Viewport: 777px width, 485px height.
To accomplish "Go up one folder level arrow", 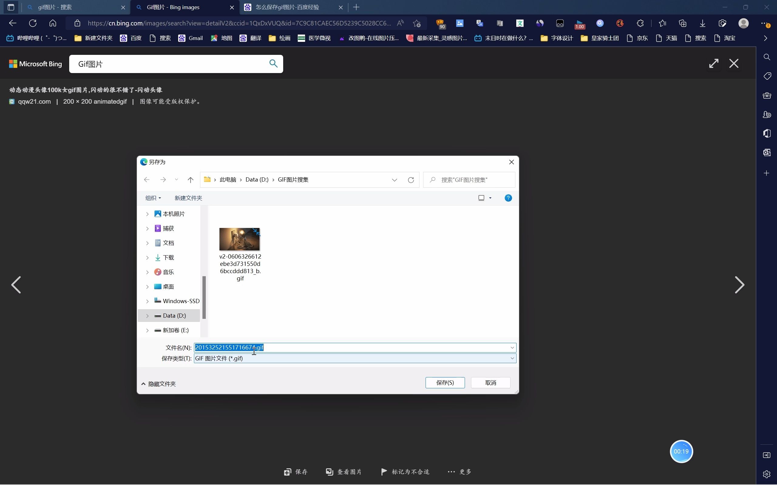I will click(x=190, y=180).
